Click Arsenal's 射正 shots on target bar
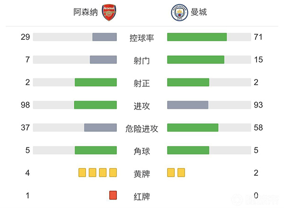284x208 pixels. click(96, 82)
